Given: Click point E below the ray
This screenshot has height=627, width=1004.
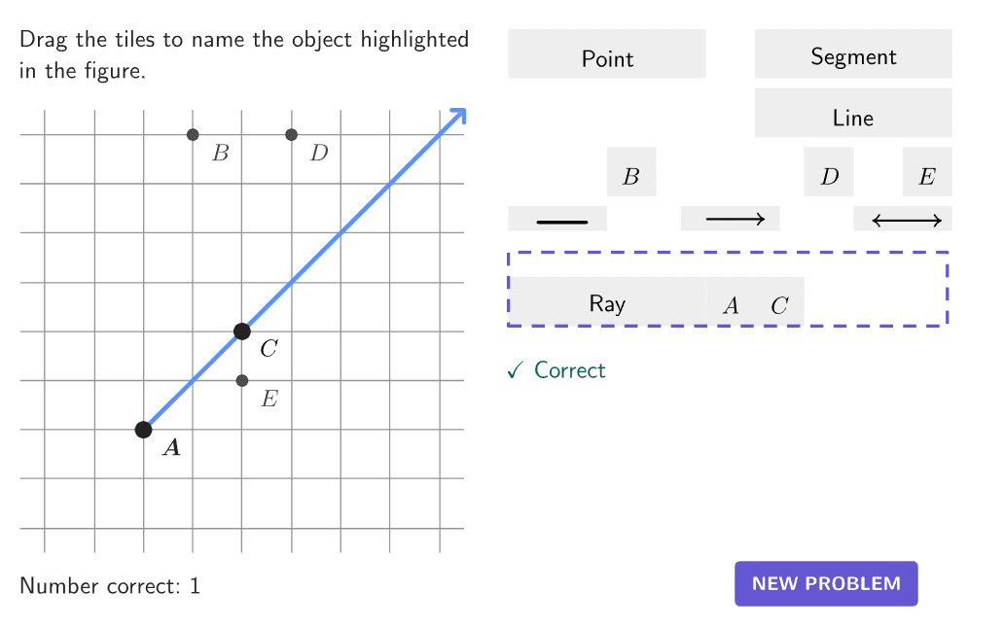Looking at the screenshot, I should 241,380.
